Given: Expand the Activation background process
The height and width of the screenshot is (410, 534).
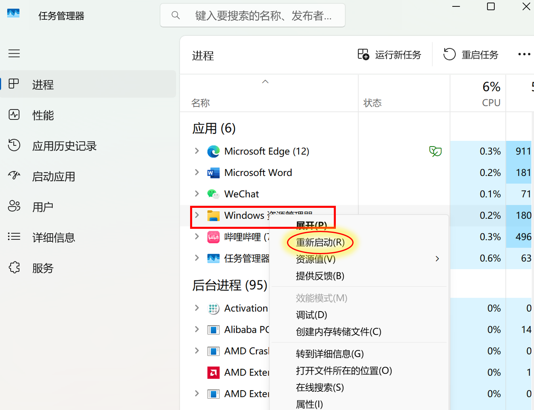Looking at the screenshot, I should click(x=197, y=308).
